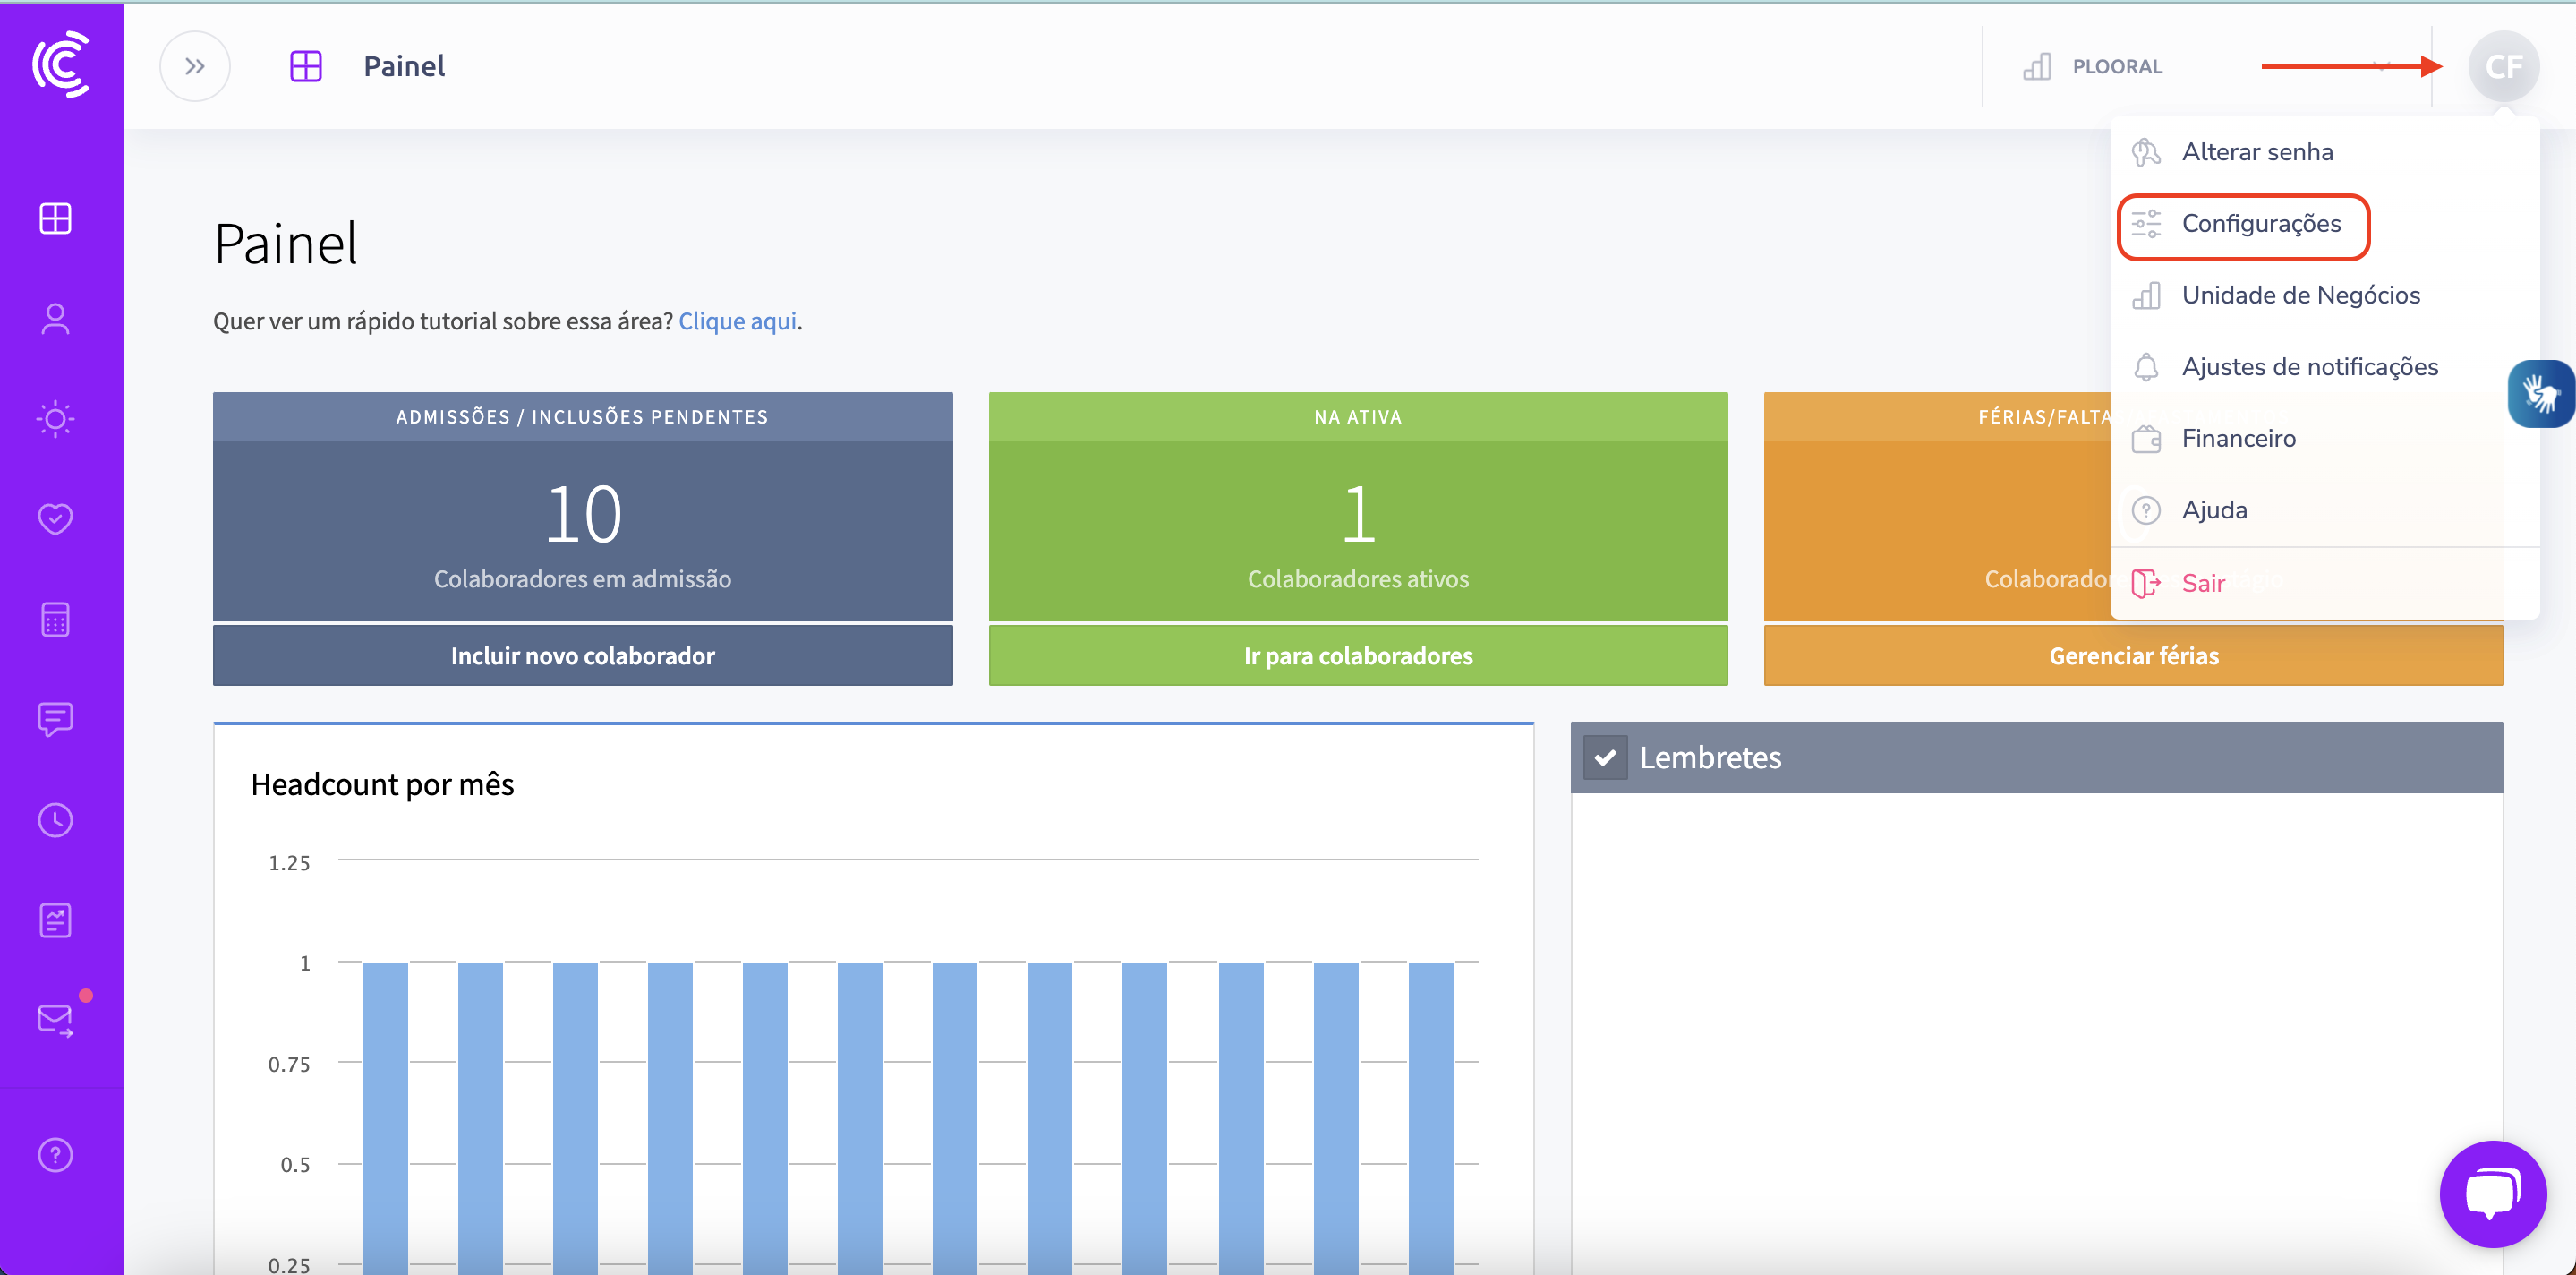Open the chat message icon in sidebar
The height and width of the screenshot is (1275, 2576).
click(55, 719)
